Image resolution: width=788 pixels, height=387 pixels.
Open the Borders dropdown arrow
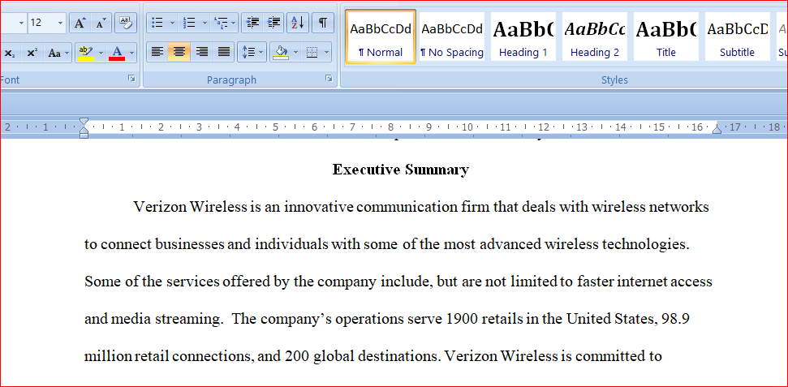pyautogui.click(x=327, y=52)
